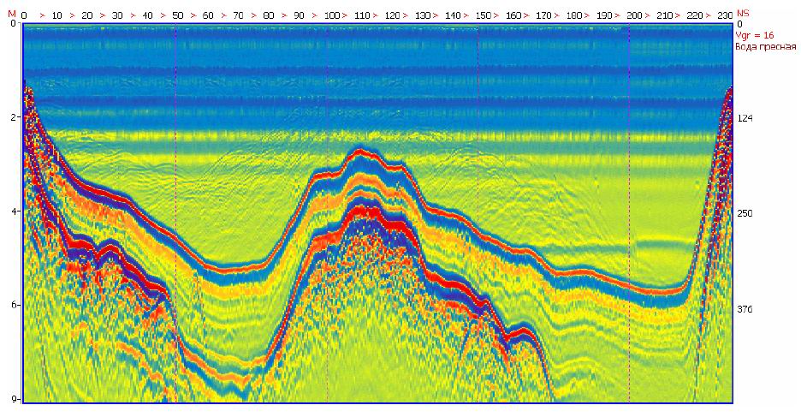This screenshot has height=417, width=801.
Task: Click distance mark "50" on top axis
Action: pos(178,16)
